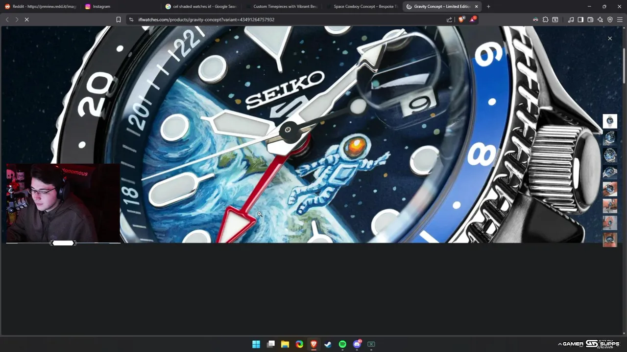627x352 pixels.
Task: Select the second watch gallery thumbnail
Action: point(610,138)
